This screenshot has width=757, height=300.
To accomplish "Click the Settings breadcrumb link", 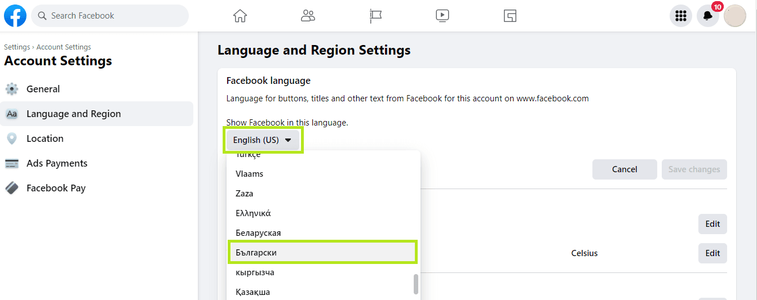I will 17,47.
